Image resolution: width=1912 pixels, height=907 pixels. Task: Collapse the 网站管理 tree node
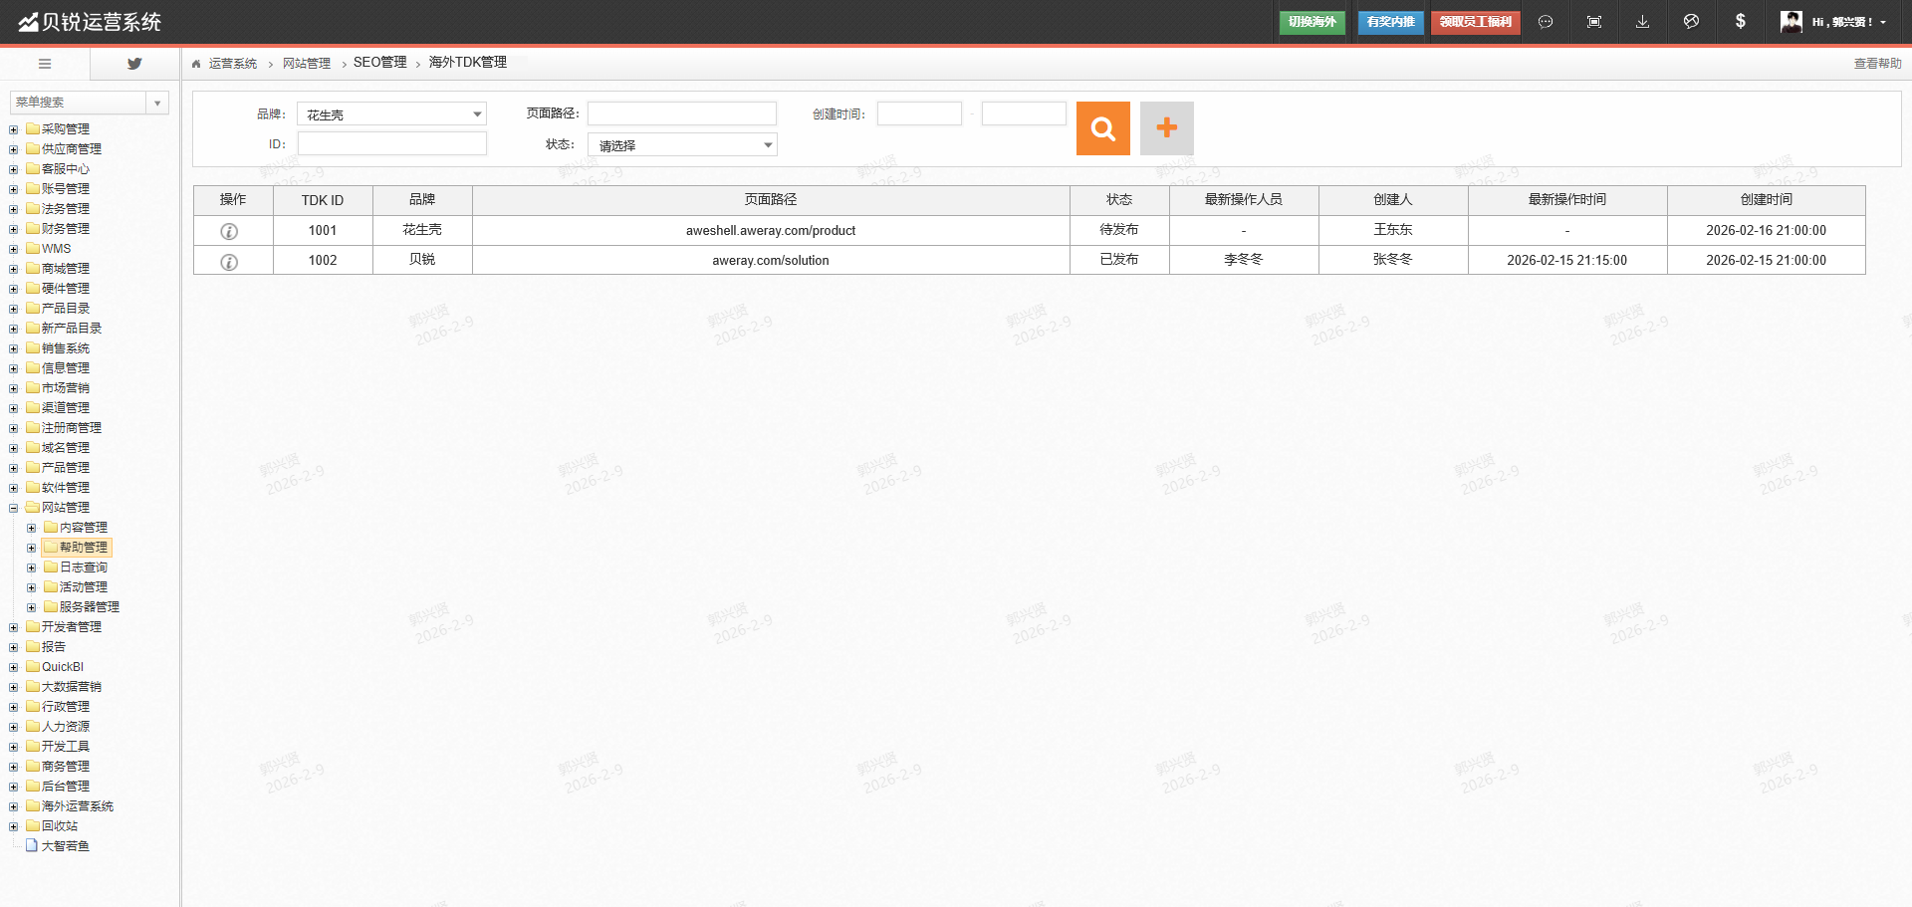(x=14, y=508)
